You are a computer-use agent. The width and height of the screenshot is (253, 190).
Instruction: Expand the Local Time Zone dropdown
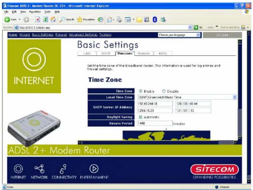pyautogui.click(x=235, y=97)
